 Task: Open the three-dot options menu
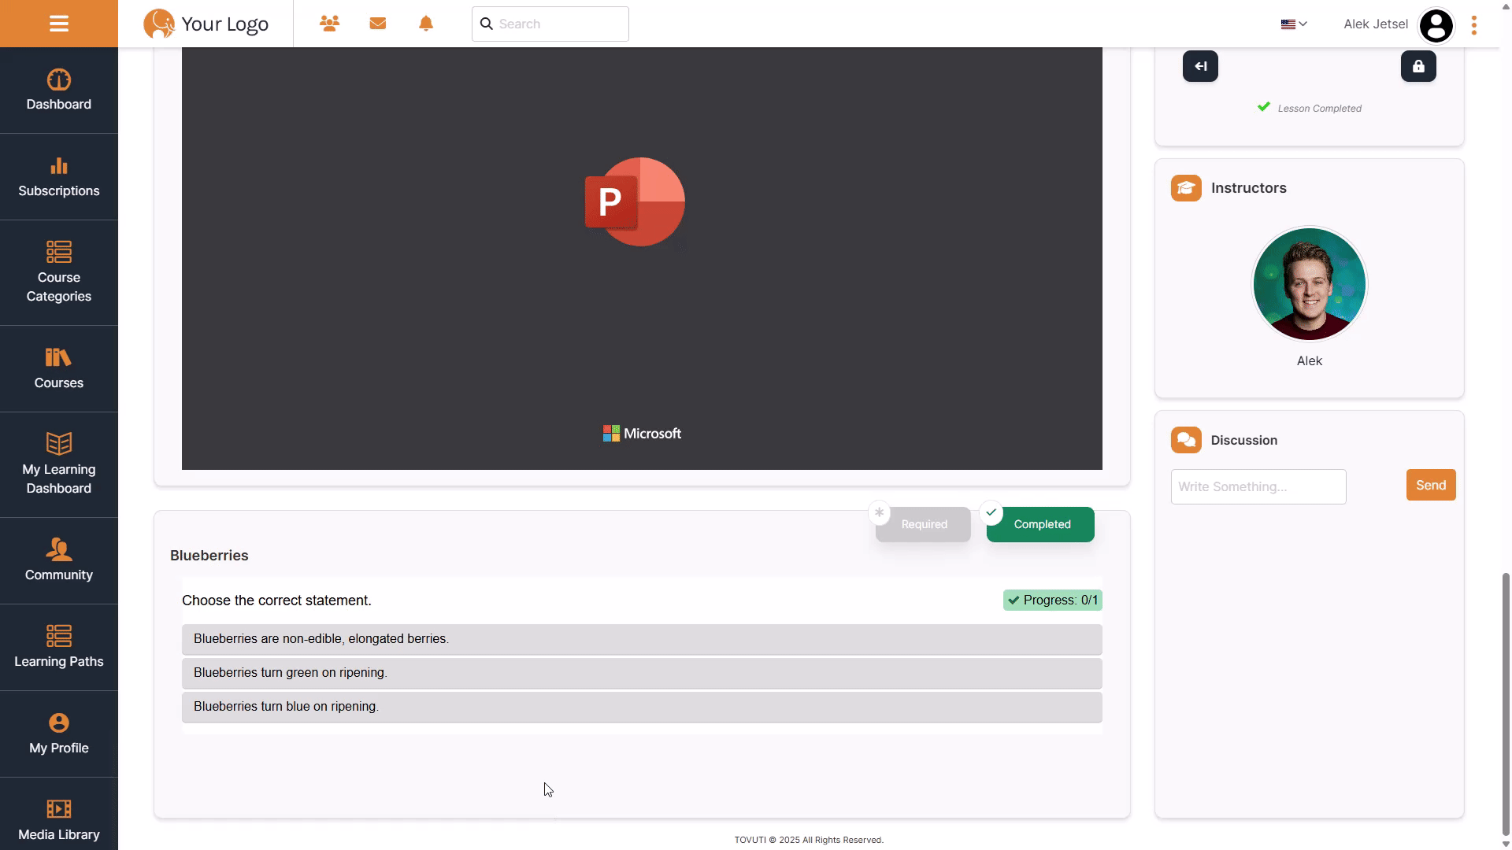[1474, 25]
